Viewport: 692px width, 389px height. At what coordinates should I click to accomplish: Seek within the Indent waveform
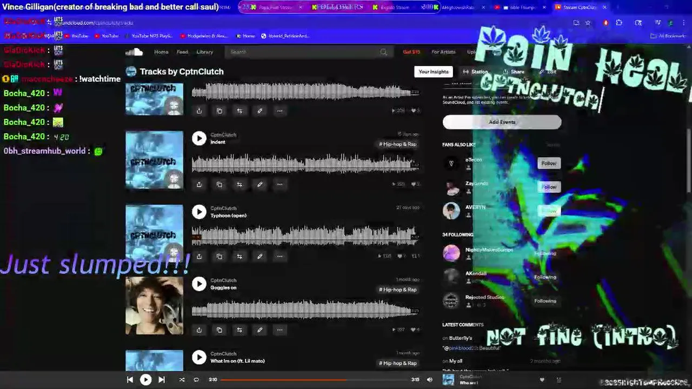305,163
